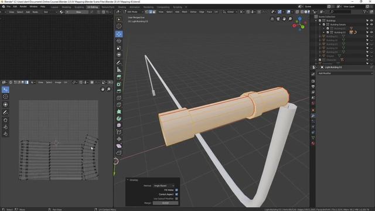This screenshot has width=375, height=211.
Task: Select the UV editor Cursor tool
Action: click(5, 97)
